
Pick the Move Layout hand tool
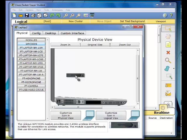point(168,36)
